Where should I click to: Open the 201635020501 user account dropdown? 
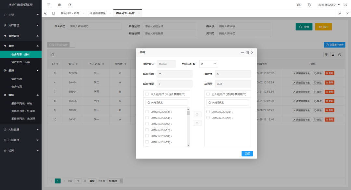click(x=328, y=5)
